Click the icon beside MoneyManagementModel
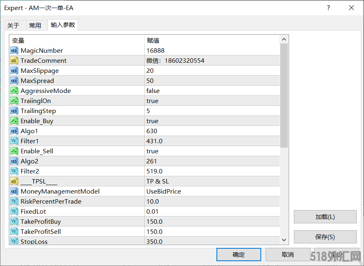Viewport: 364px width, 266px height. 14,192
